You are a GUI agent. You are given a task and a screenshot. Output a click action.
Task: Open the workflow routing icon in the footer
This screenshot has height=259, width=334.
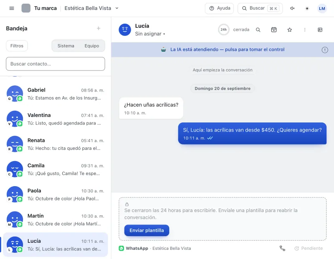click(x=282, y=248)
